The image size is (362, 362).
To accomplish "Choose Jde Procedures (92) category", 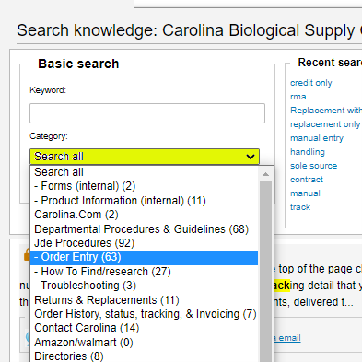I will tap(144, 243).
